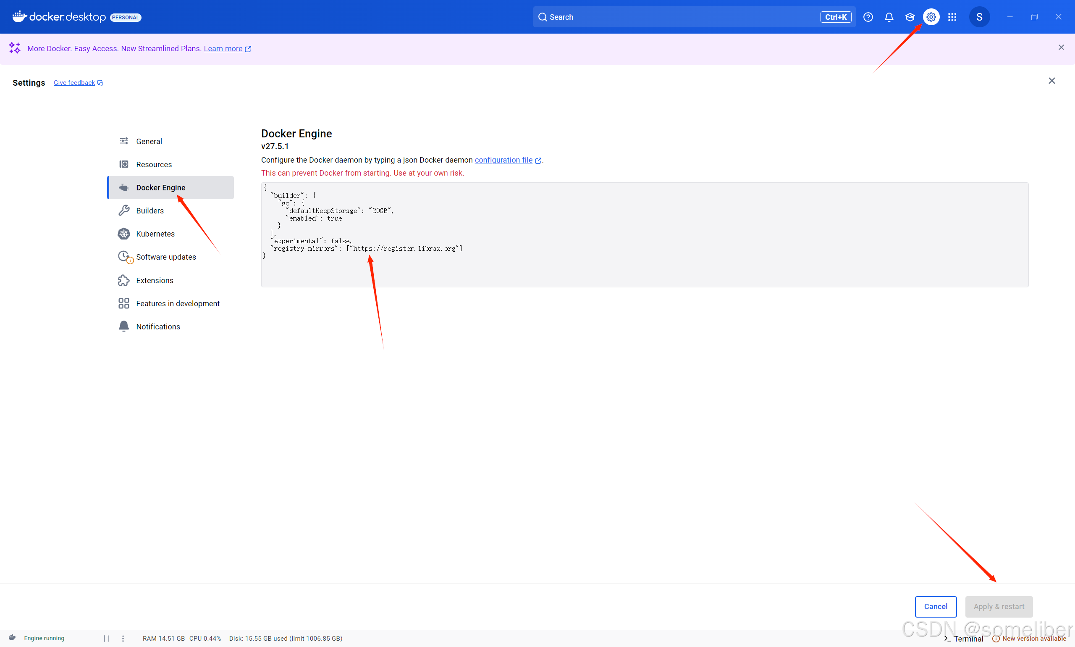Click the Cancel button

[x=936, y=606]
